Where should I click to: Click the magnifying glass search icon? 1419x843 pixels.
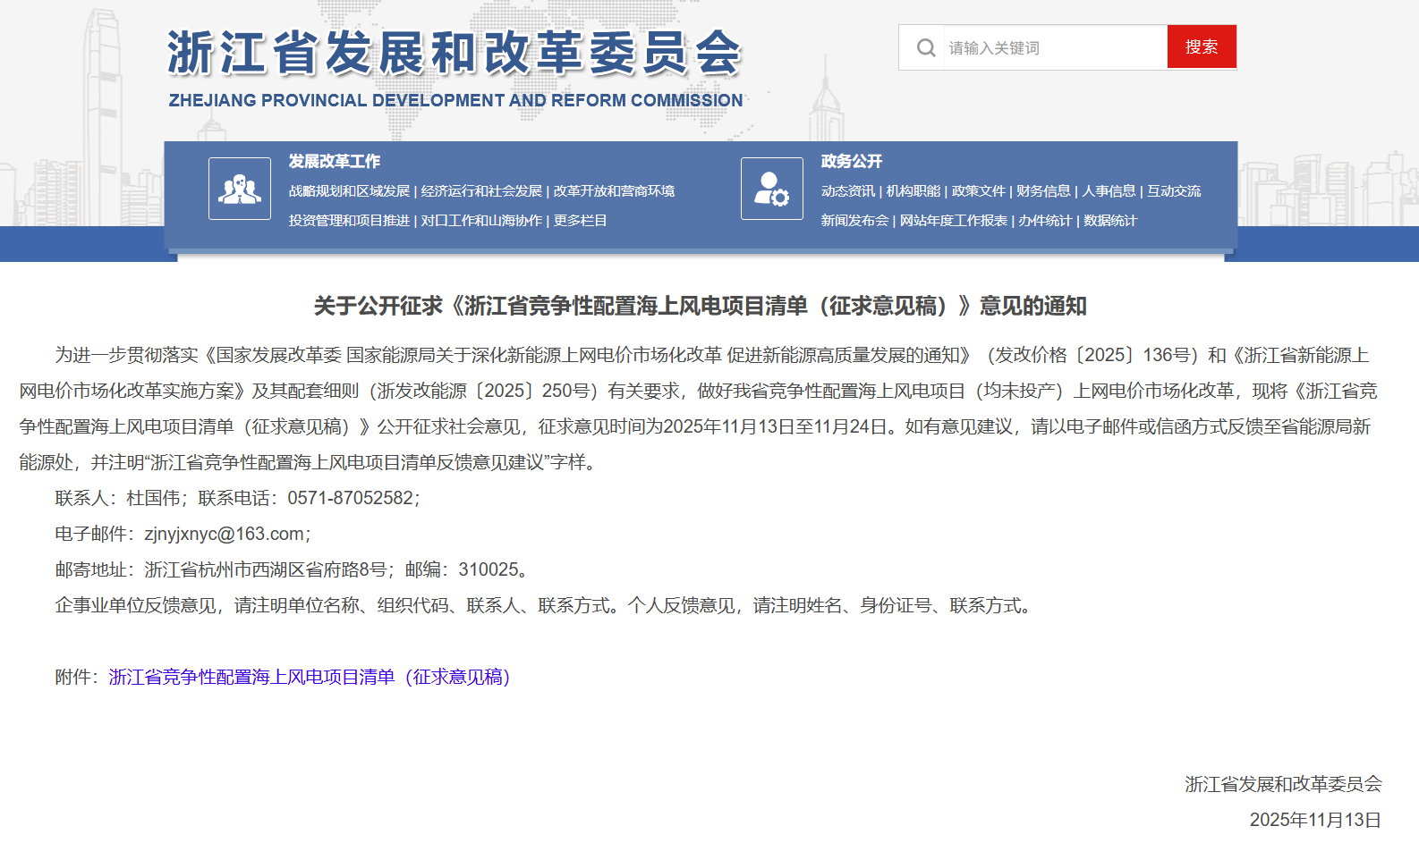pyautogui.click(x=926, y=47)
